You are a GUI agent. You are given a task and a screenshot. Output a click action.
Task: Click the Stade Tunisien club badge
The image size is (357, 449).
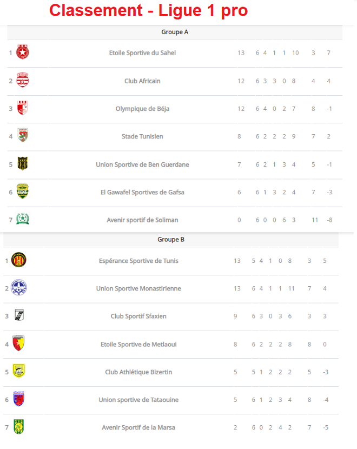click(x=22, y=136)
